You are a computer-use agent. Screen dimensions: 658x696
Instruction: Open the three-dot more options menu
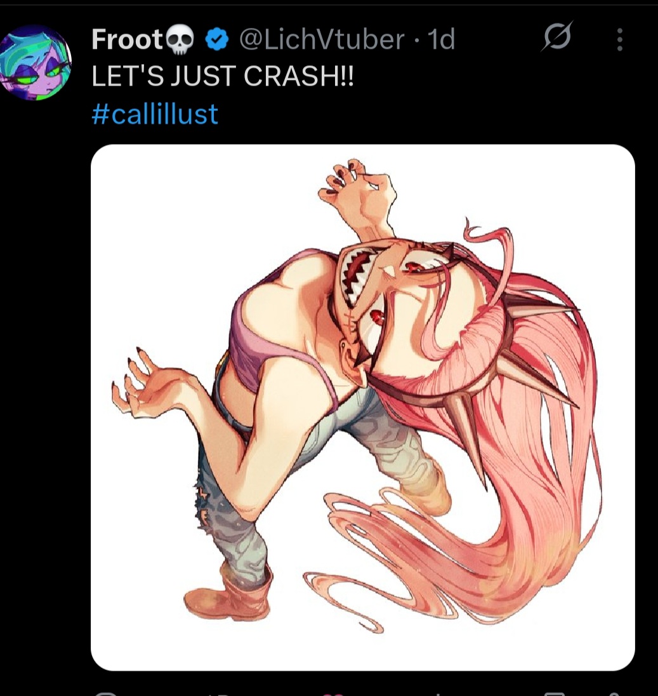(620, 40)
